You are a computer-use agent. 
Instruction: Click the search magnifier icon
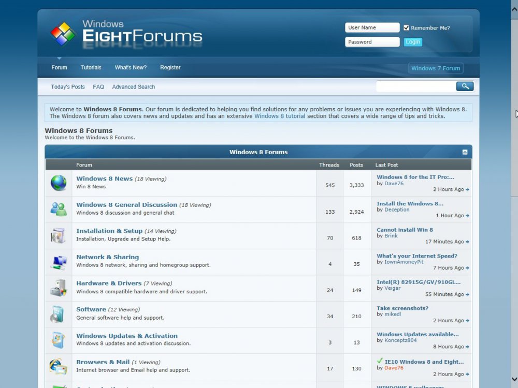(x=465, y=86)
